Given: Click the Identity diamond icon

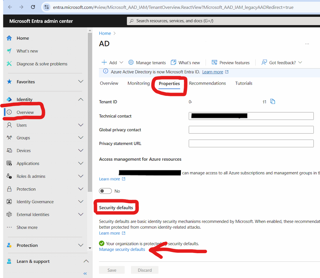Looking at the screenshot, I should [9, 99].
